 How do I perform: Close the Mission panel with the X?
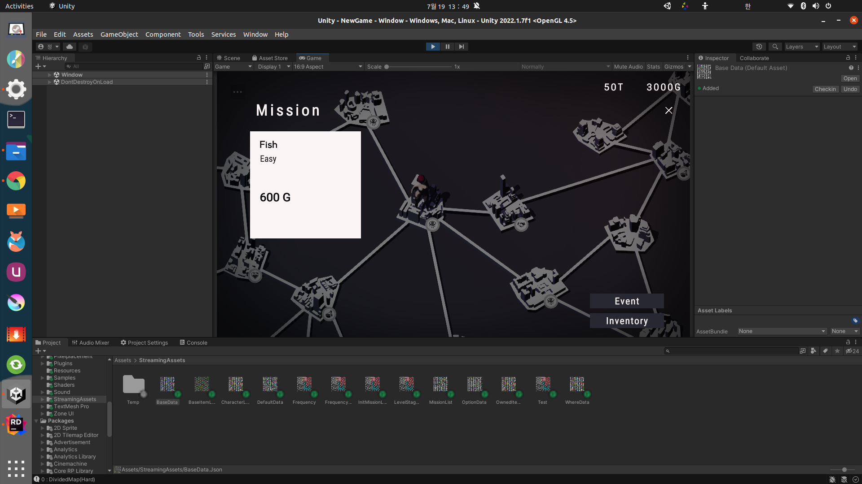pos(668,111)
